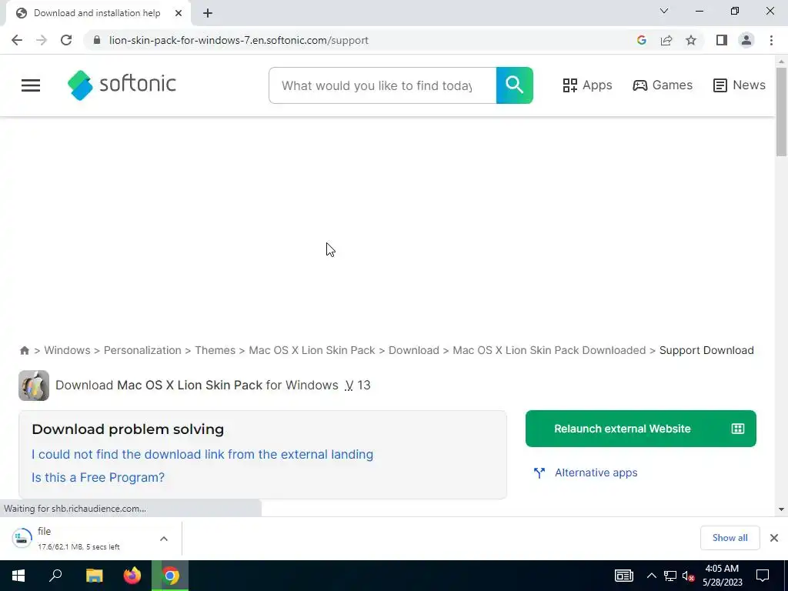Click the muted volume tray icon
Image resolution: width=788 pixels, height=591 pixels.
pyautogui.click(x=688, y=576)
